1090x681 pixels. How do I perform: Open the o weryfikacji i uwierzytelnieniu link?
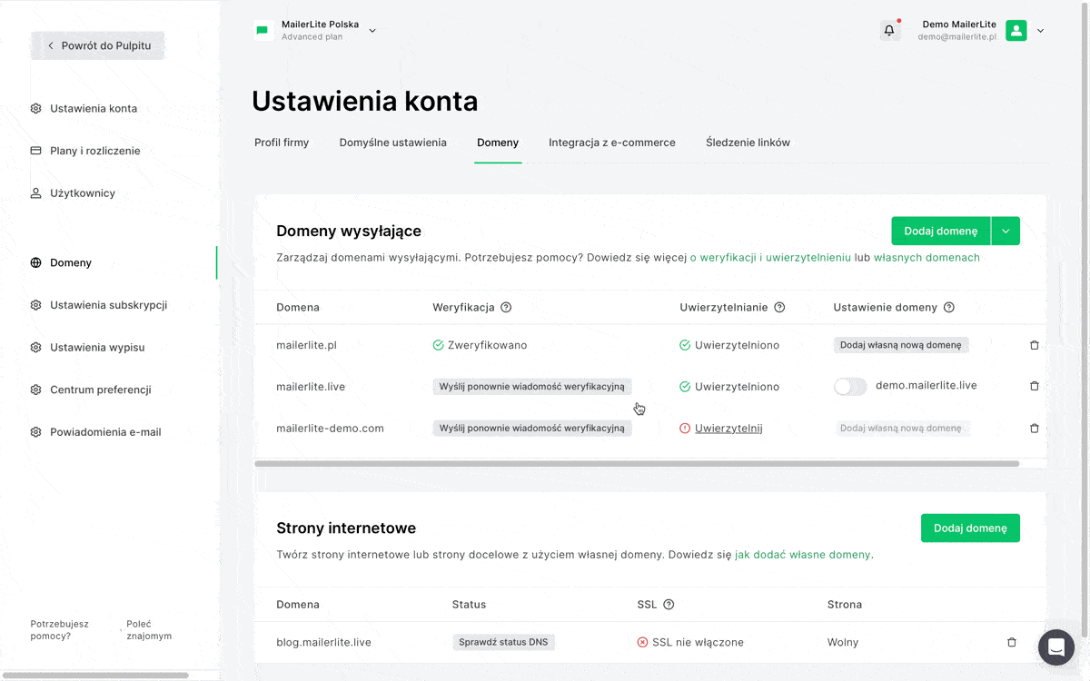tap(770, 258)
